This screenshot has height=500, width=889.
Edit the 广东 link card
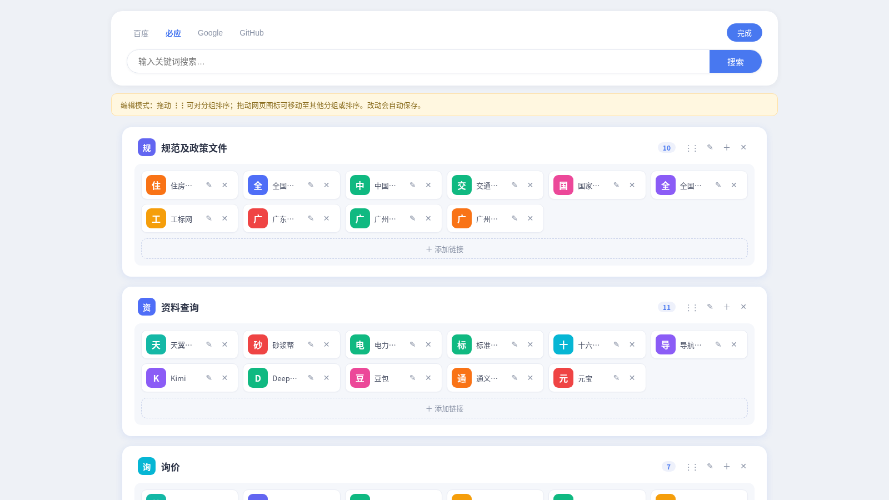coord(311,218)
